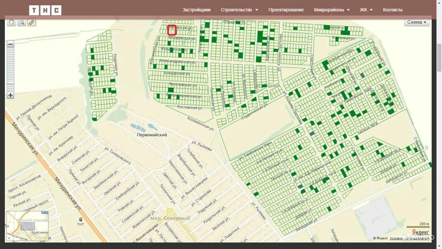
Task: Open Условия использования link
Action: click(410, 238)
